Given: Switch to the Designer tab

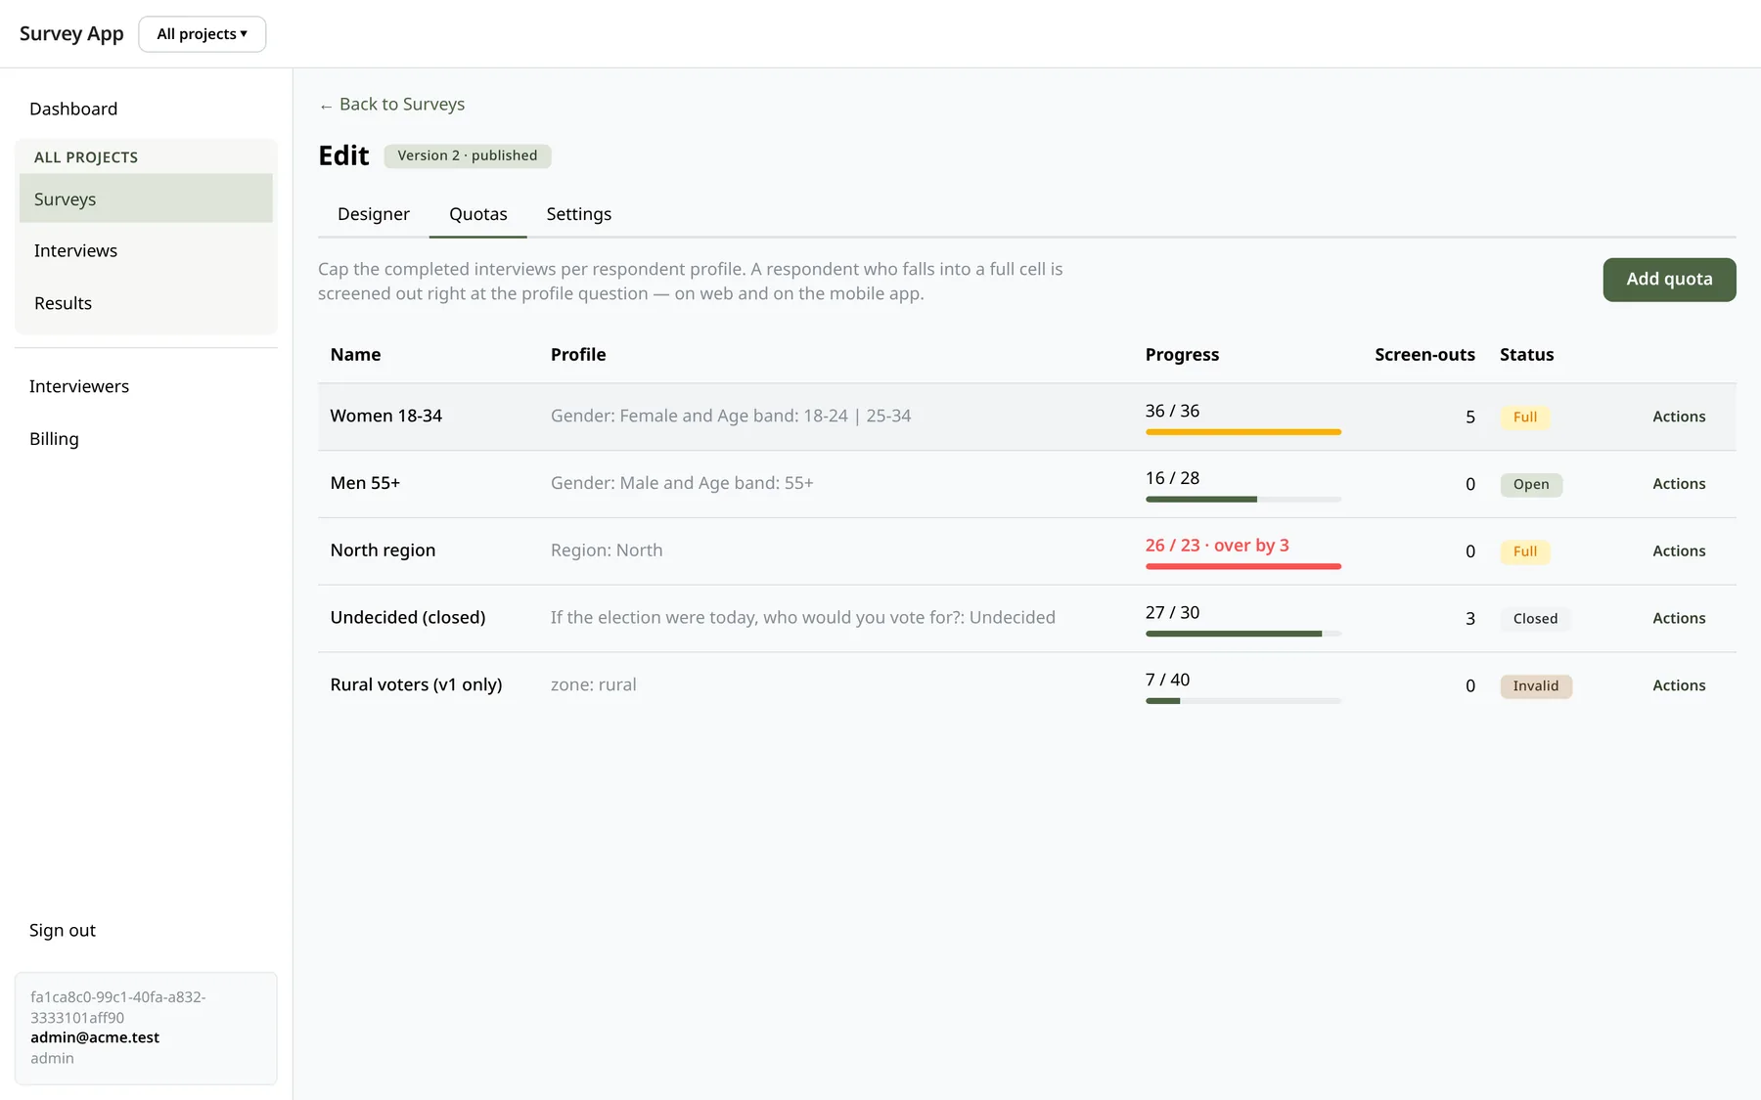Looking at the screenshot, I should tap(374, 214).
